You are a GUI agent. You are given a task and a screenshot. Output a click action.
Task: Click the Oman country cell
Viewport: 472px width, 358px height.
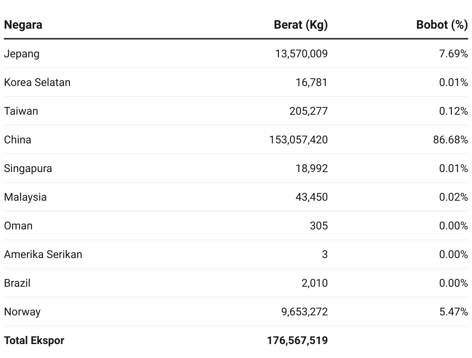click(18, 225)
